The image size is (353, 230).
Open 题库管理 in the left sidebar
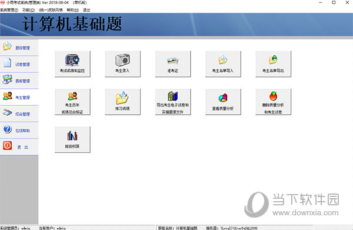(19, 81)
